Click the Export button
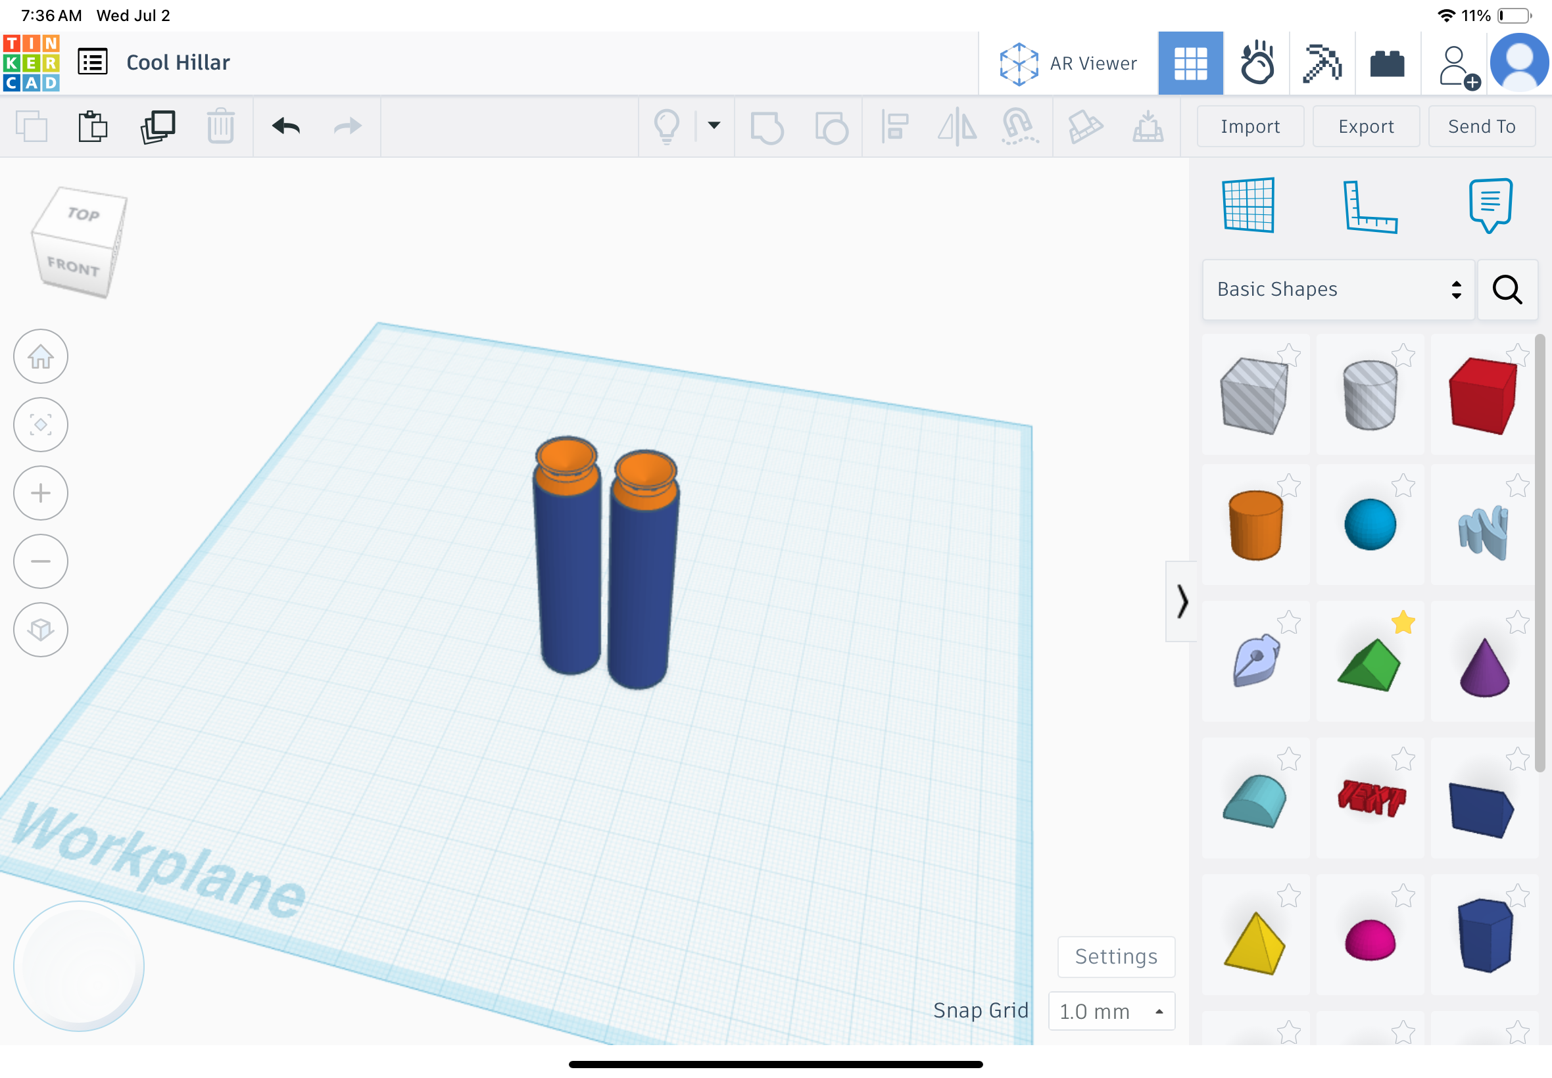Image resolution: width=1552 pixels, height=1078 pixels. point(1365,126)
